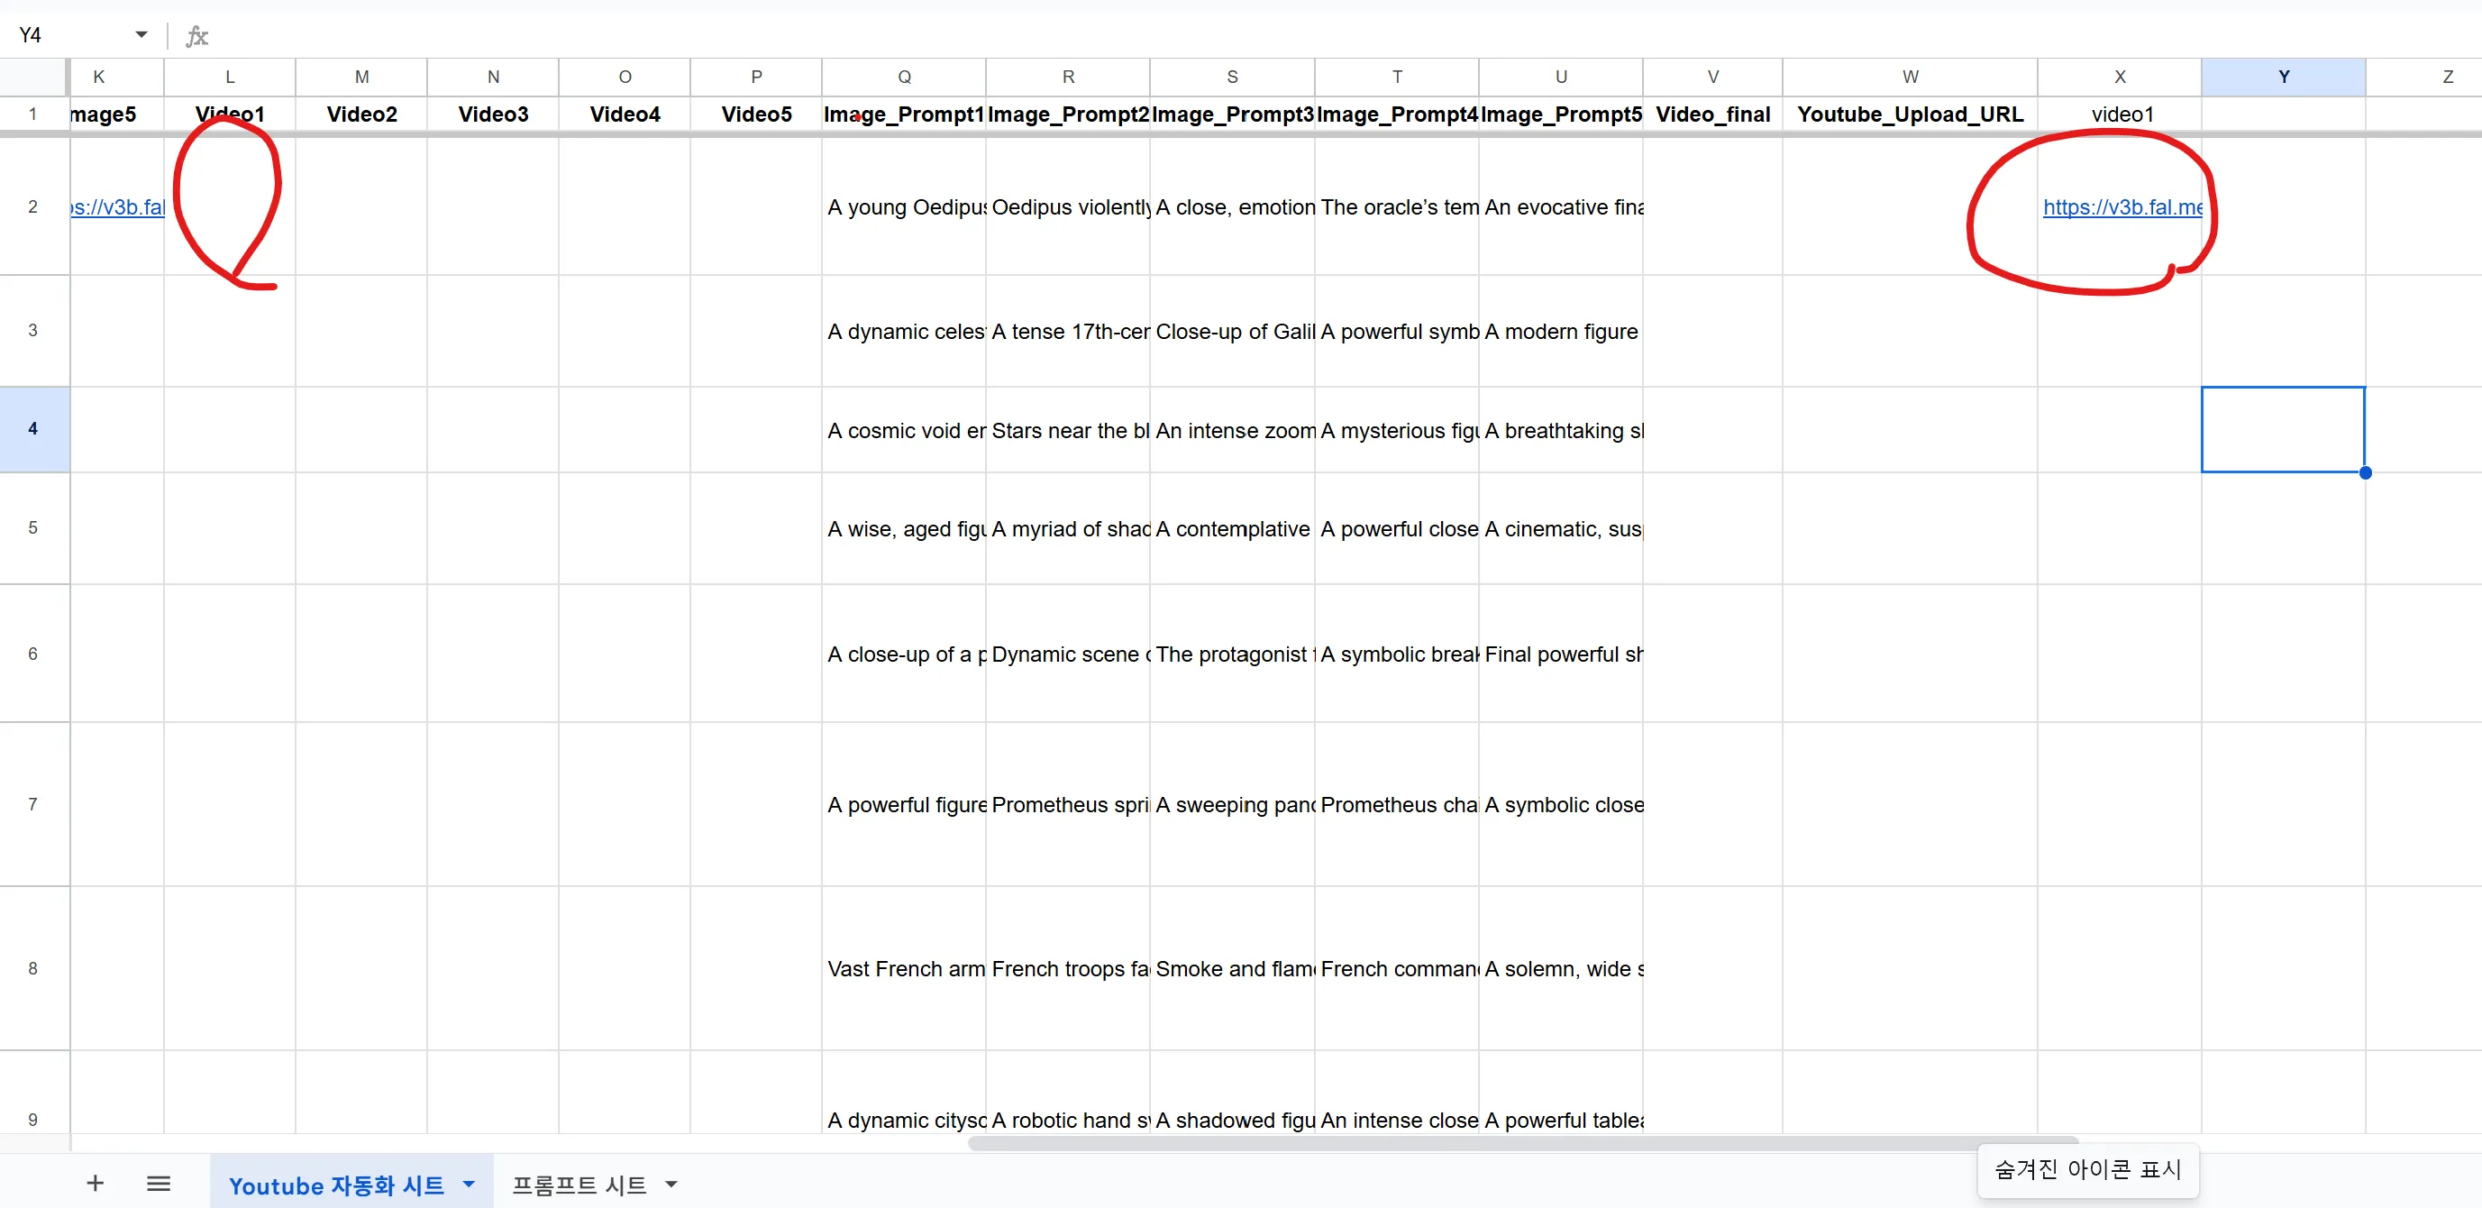Viewport: 2482px width, 1208px height.
Task: Switch to the 프롬프트 시트 tab
Action: (x=578, y=1184)
